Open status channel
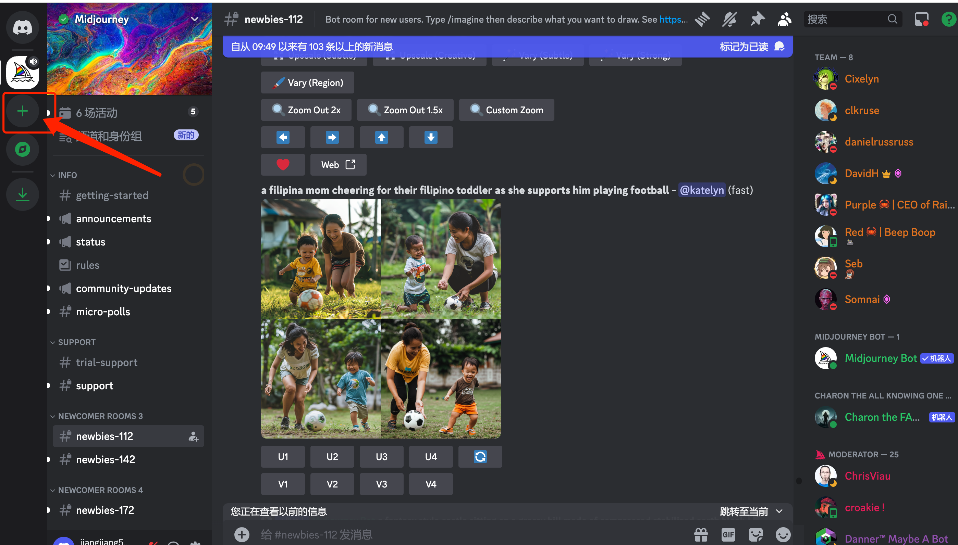 [128, 242]
